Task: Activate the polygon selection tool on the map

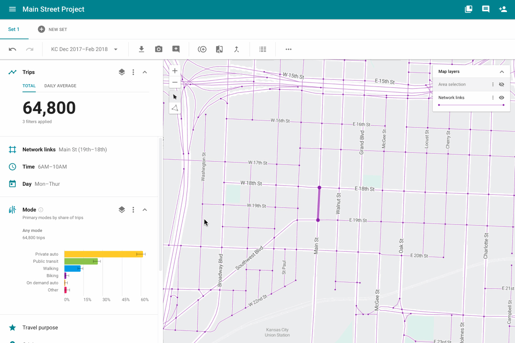Action: pyautogui.click(x=174, y=108)
